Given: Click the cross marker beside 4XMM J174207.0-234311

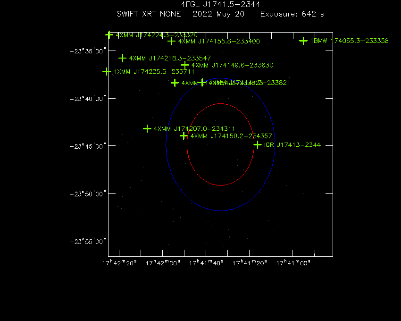Looking at the screenshot, I should tap(147, 128).
